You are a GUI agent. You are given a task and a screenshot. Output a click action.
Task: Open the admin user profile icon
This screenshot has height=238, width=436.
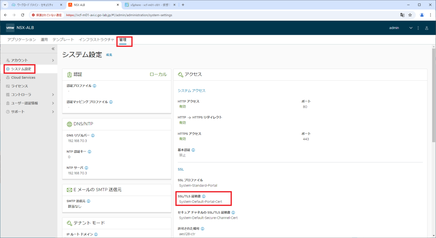tap(427, 28)
